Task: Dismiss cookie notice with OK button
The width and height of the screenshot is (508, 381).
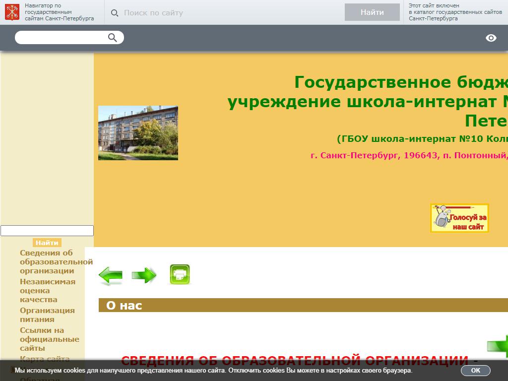Action: tap(475, 371)
